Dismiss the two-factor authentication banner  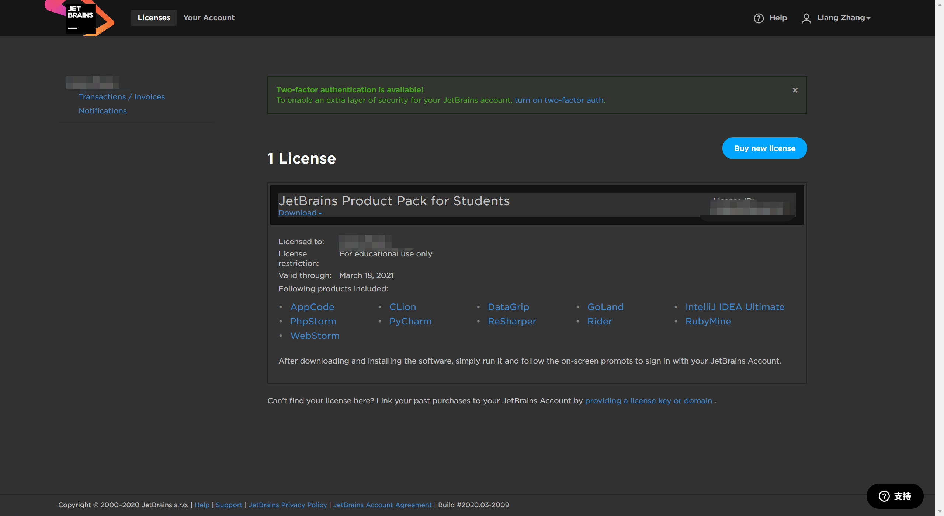coord(795,90)
